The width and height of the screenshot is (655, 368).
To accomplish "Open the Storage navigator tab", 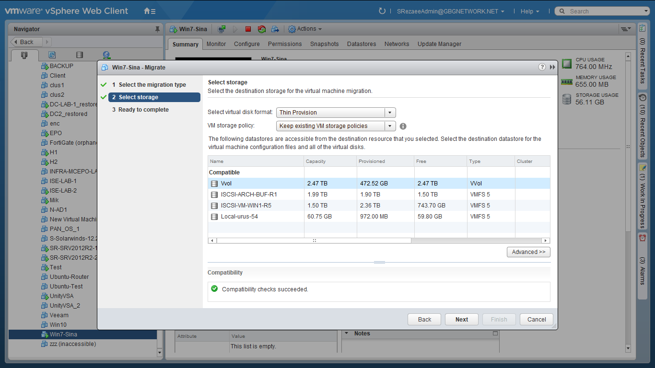I will pos(80,55).
